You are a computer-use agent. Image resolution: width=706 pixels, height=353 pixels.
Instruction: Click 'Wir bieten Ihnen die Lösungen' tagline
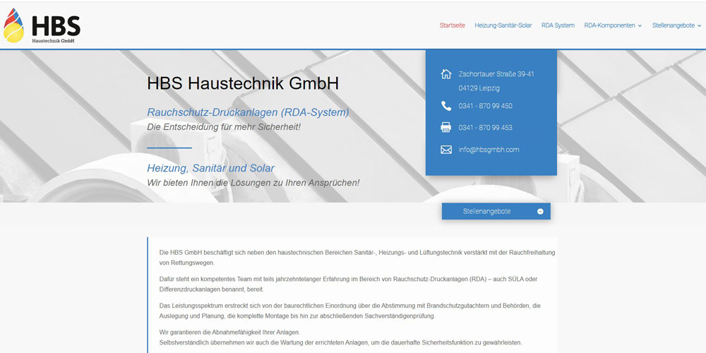coord(253,183)
